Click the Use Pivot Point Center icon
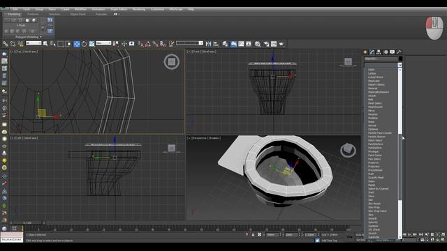 click(115, 44)
